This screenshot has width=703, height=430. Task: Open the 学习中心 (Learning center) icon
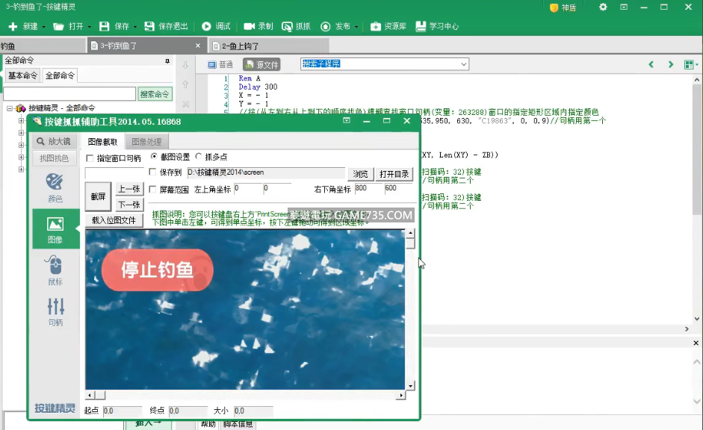(x=421, y=26)
